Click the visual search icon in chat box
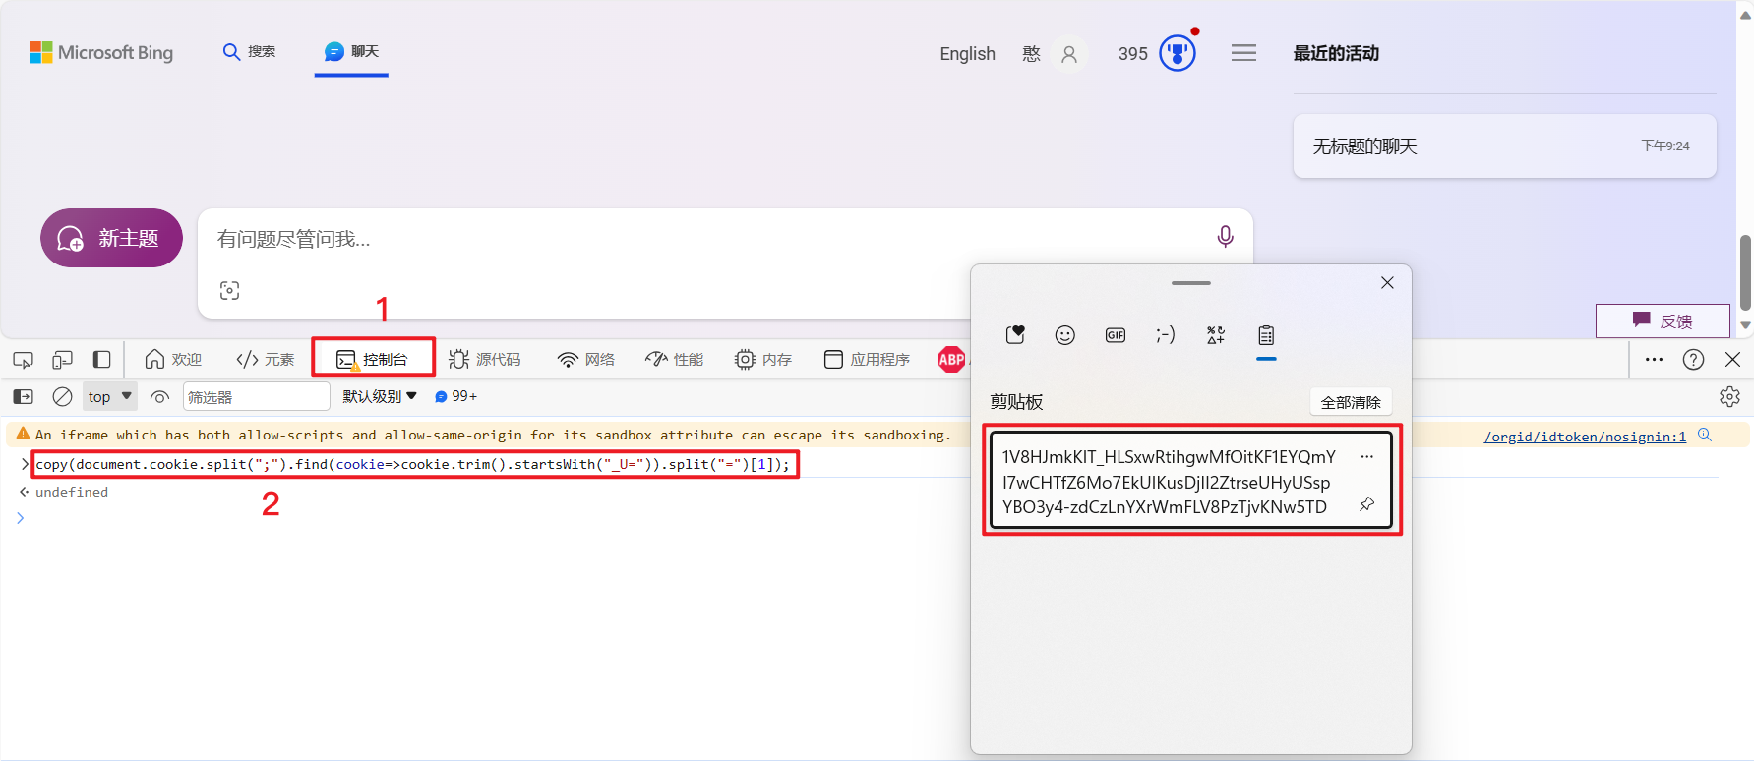 [x=229, y=290]
